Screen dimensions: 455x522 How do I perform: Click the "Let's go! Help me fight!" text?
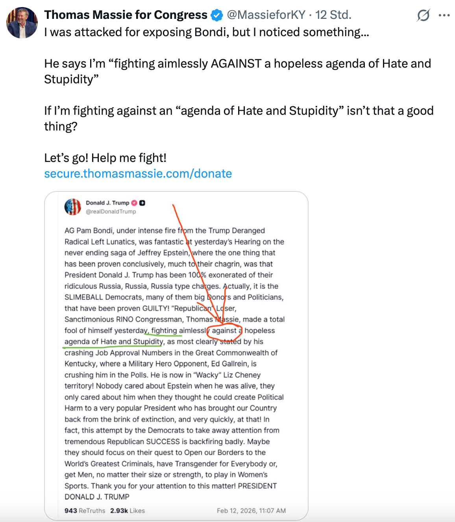coord(105,158)
